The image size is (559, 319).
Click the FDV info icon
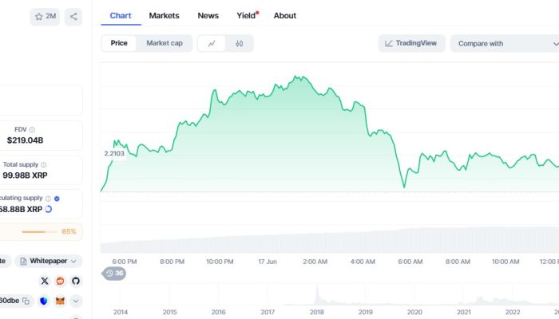point(32,129)
